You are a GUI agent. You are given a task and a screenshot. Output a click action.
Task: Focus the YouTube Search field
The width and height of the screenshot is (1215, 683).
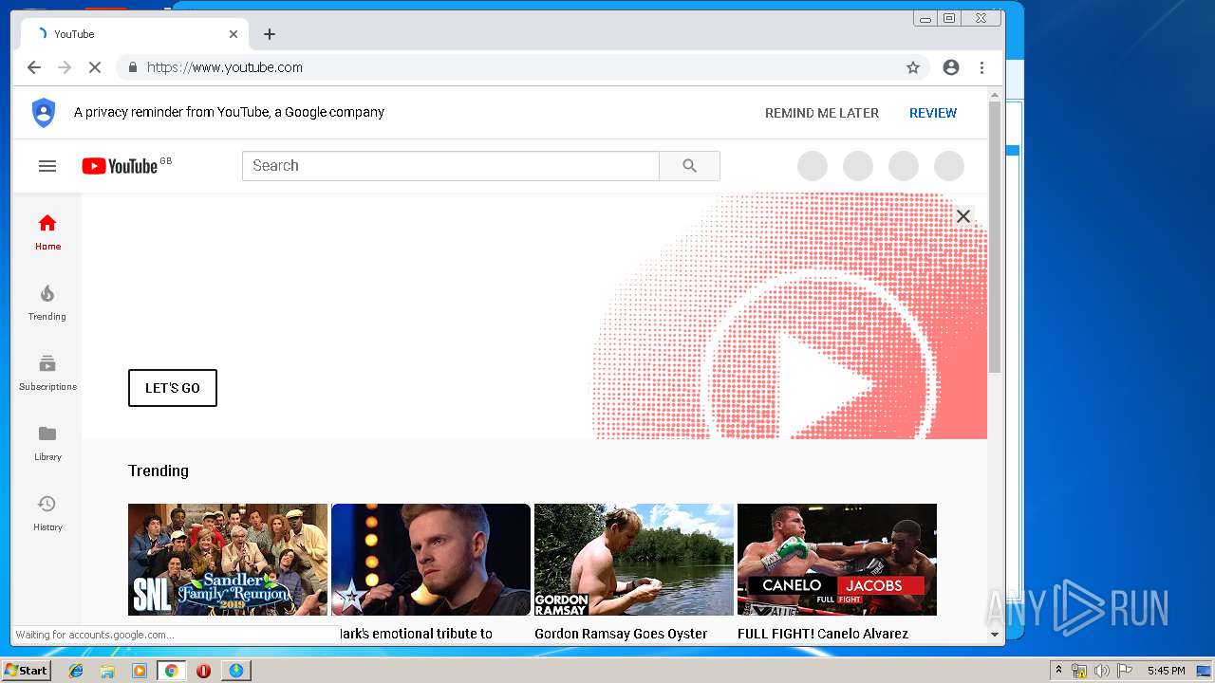pos(451,166)
